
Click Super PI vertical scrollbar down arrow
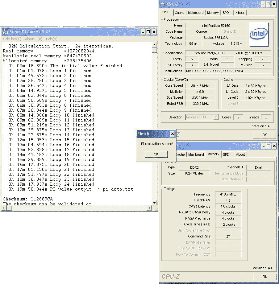click(x=154, y=203)
